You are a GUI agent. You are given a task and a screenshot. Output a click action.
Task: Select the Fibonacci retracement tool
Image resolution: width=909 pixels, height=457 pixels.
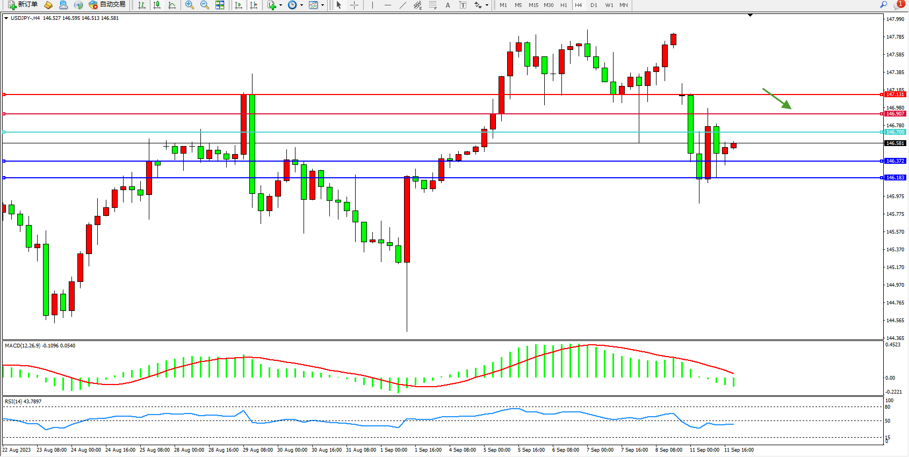pyautogui.click(x=433, y=5)
